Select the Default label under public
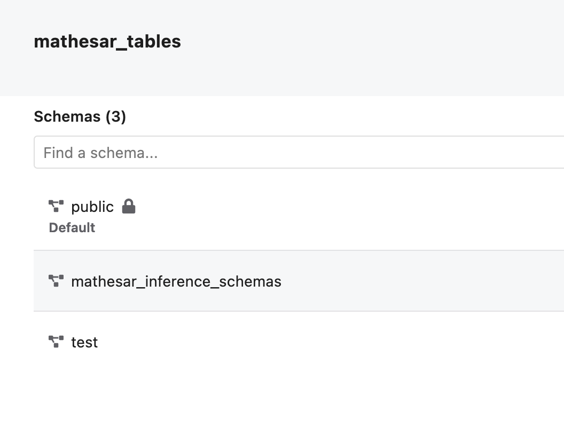Image resolution: width=564 pixels, height=443 pixels. 72,227
